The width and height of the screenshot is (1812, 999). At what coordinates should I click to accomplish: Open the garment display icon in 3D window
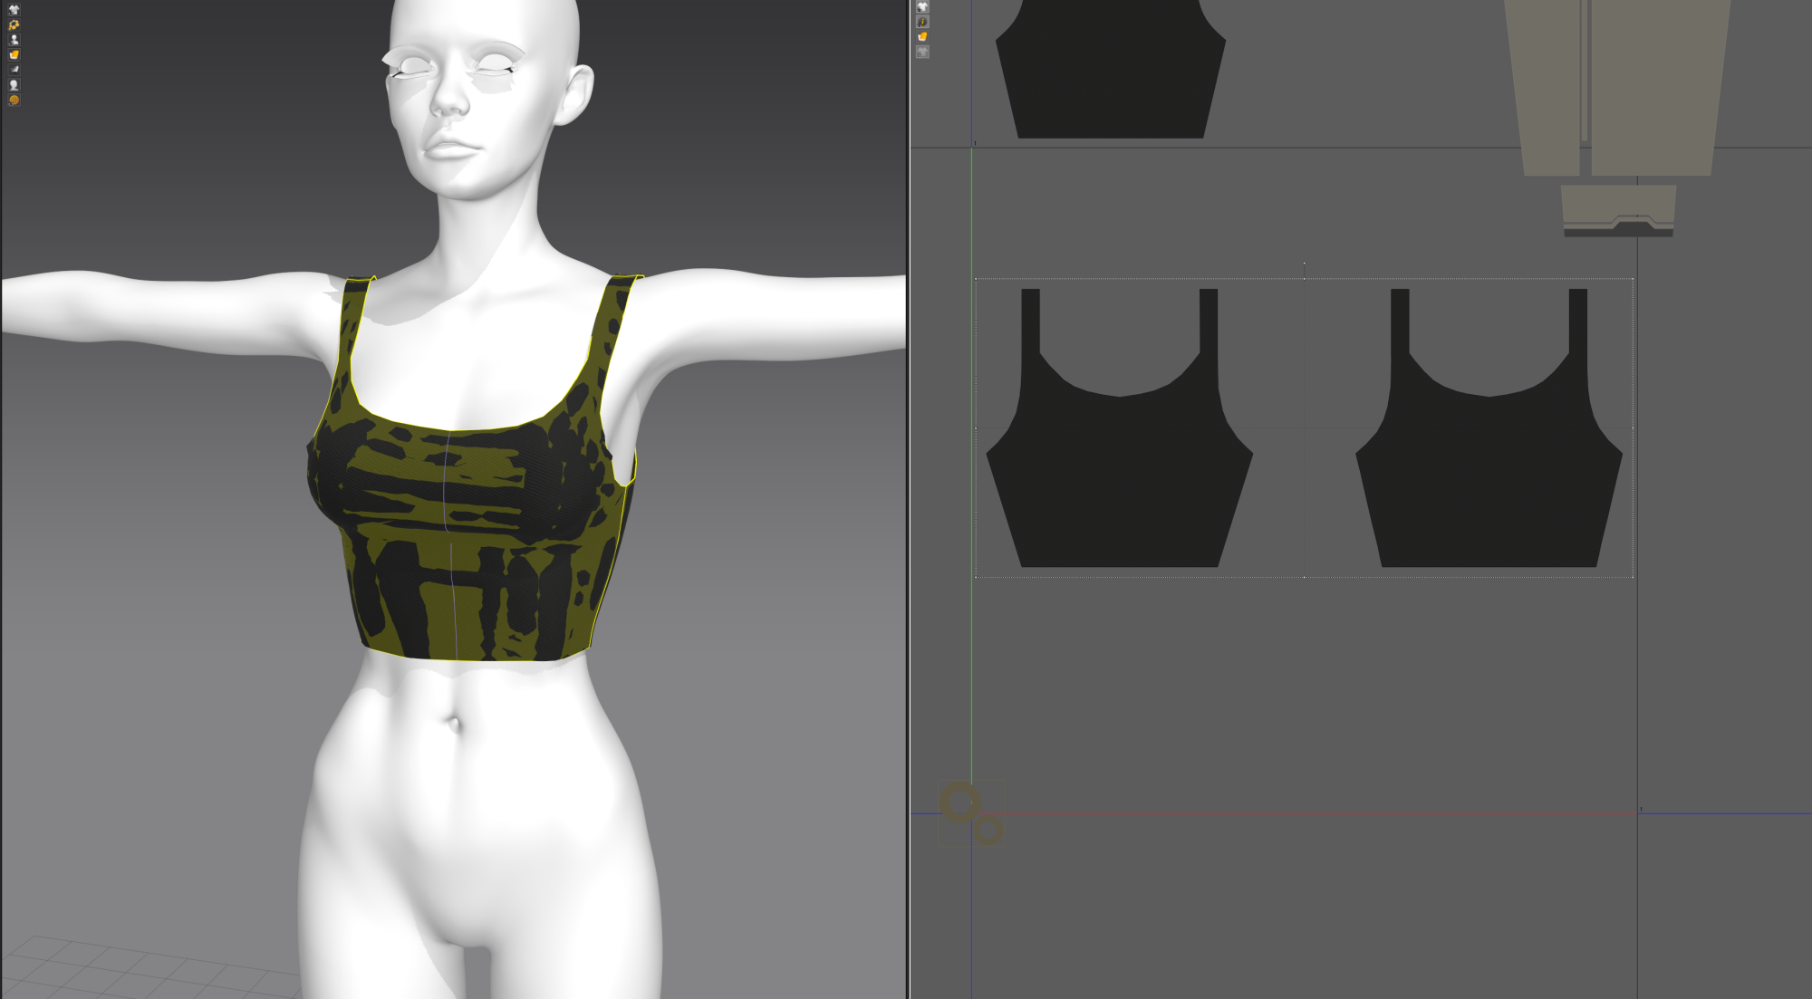pos(14,9)
